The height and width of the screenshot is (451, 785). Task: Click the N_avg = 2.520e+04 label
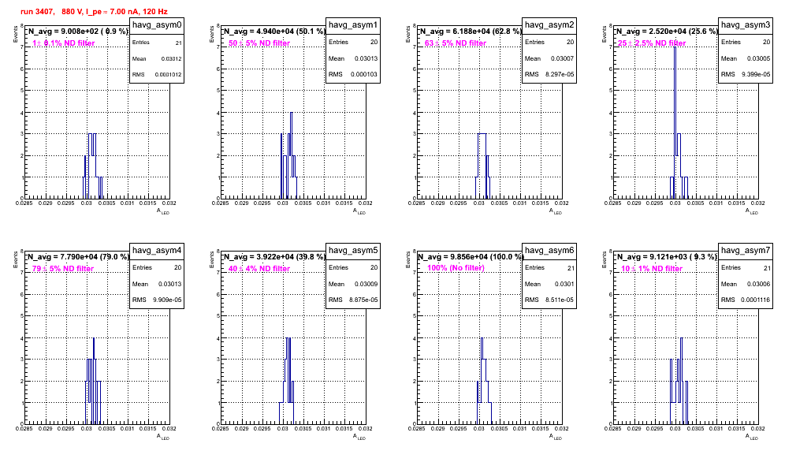pyautogui.click(x=667, y=31)
